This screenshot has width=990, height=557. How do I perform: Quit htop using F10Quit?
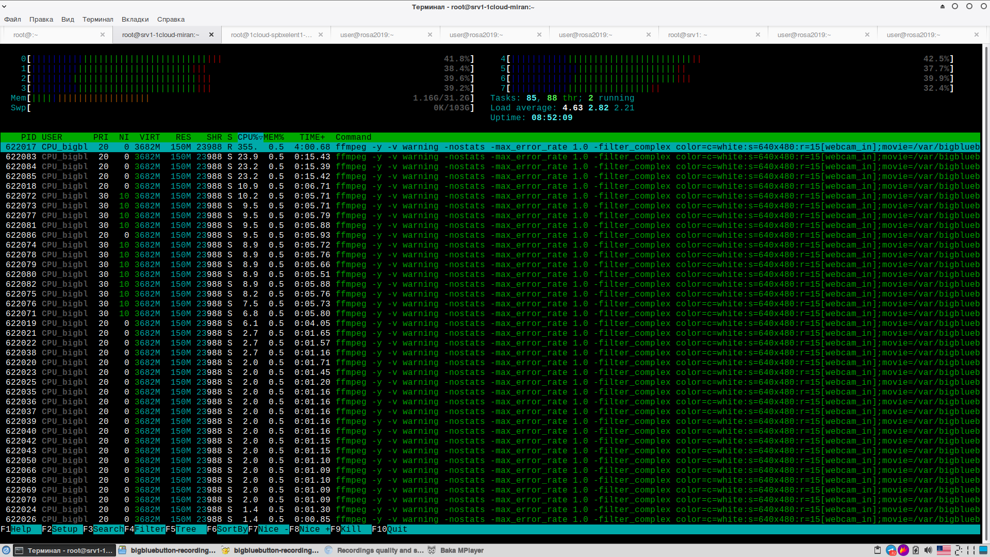point(389,529)
